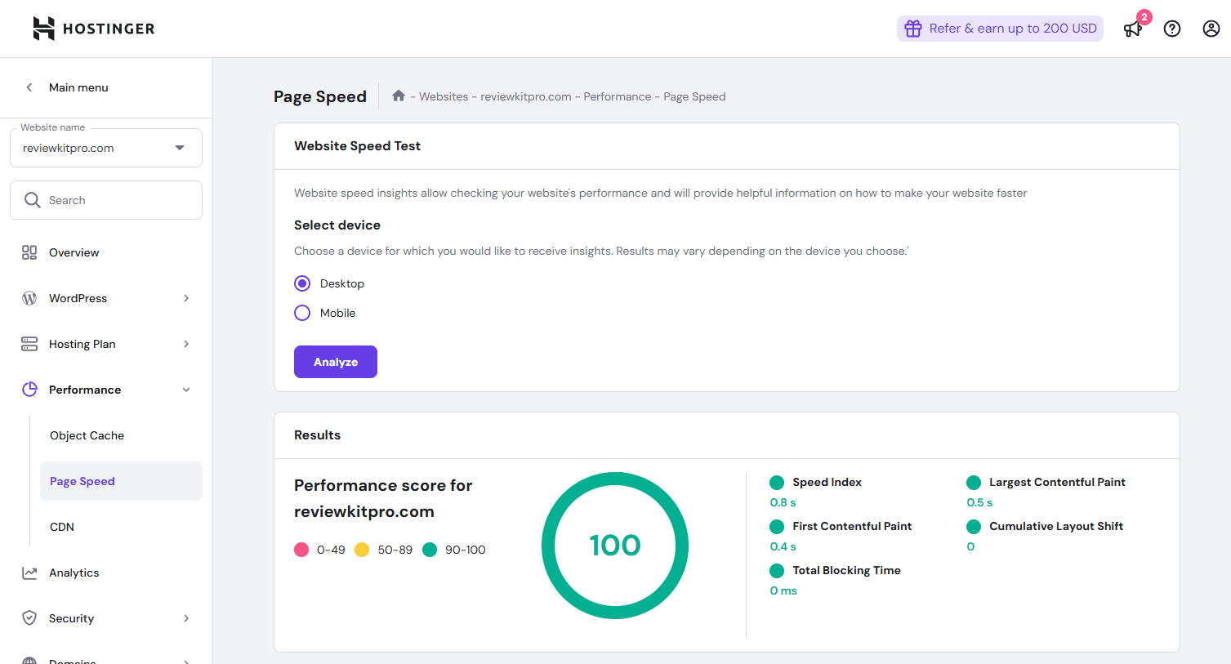Screen dimensions: 1231x664
Task: Click the home icon in breadcrumb
Action: pos(399,96)
